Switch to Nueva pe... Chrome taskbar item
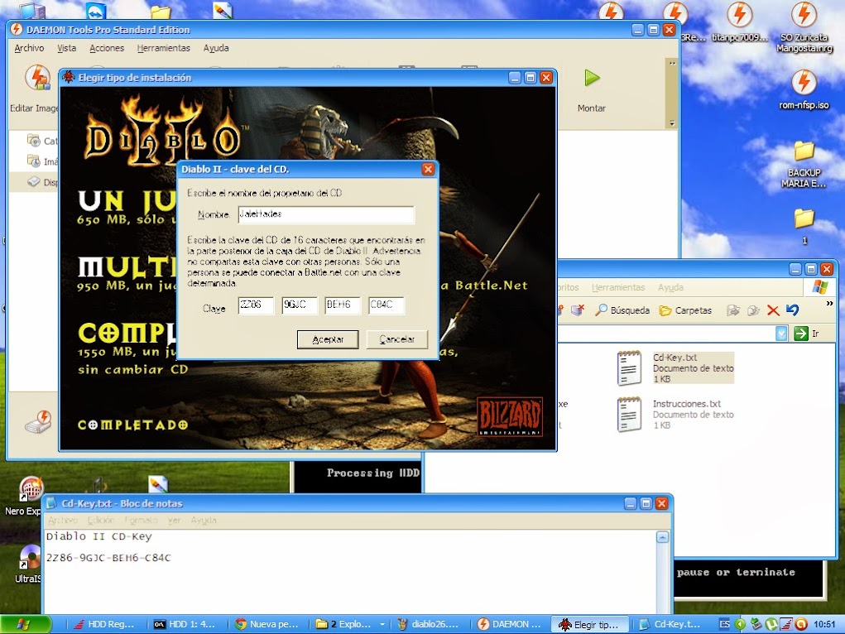Screen dimensions: 845x634 point(268,624)
